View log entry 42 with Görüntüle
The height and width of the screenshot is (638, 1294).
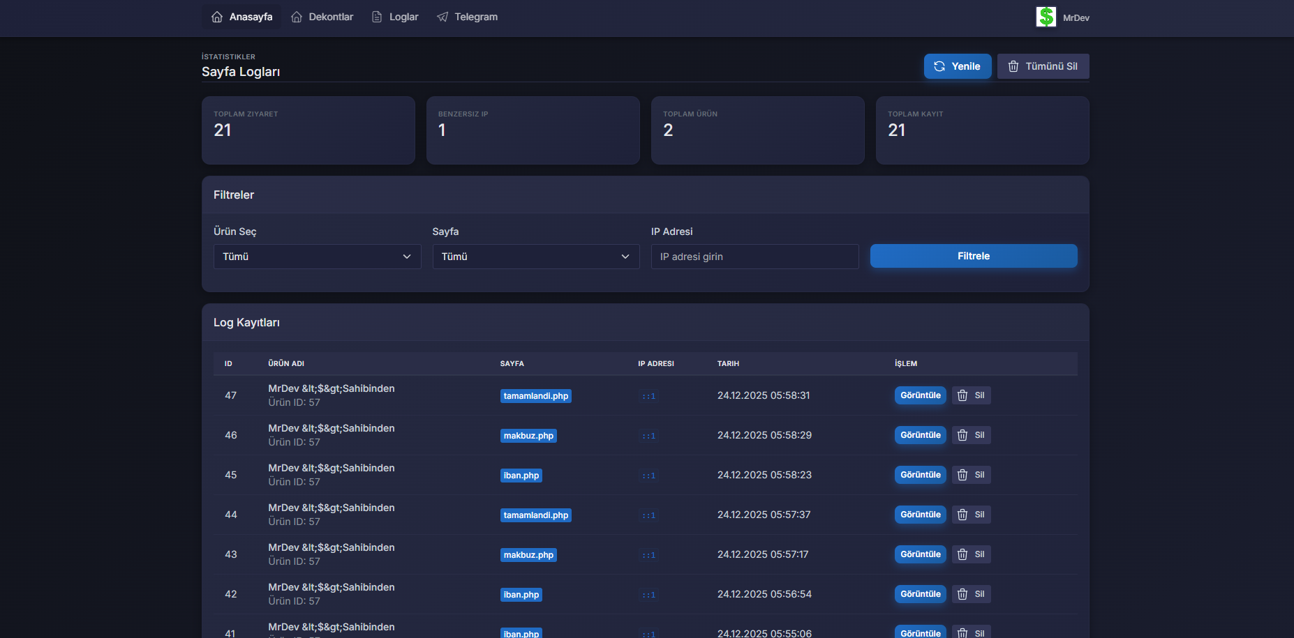coord(921,594)
